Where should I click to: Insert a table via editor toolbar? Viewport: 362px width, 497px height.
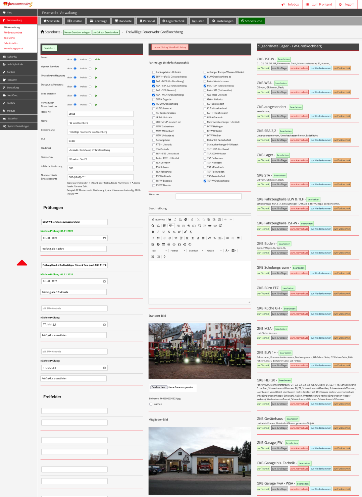163,245
